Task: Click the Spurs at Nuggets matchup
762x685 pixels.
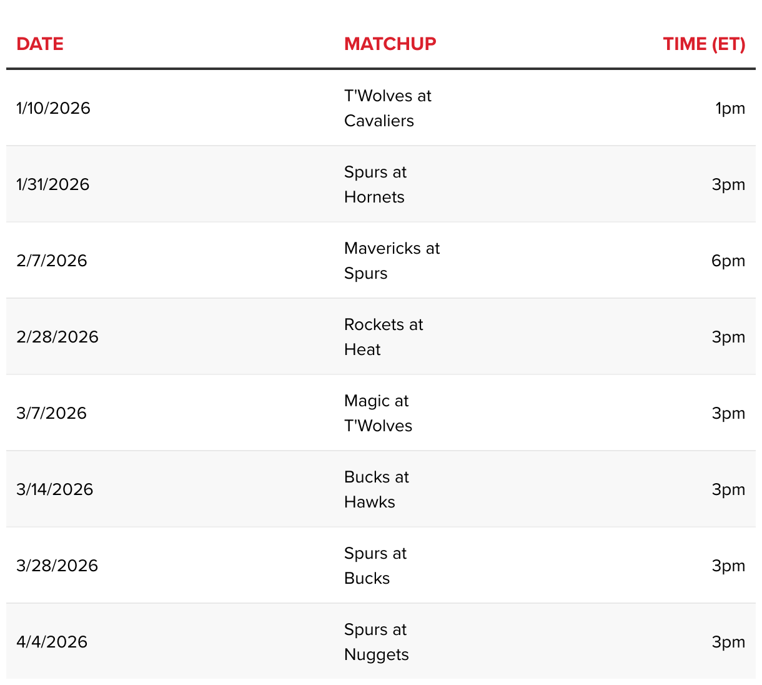Action: [377, 642]
